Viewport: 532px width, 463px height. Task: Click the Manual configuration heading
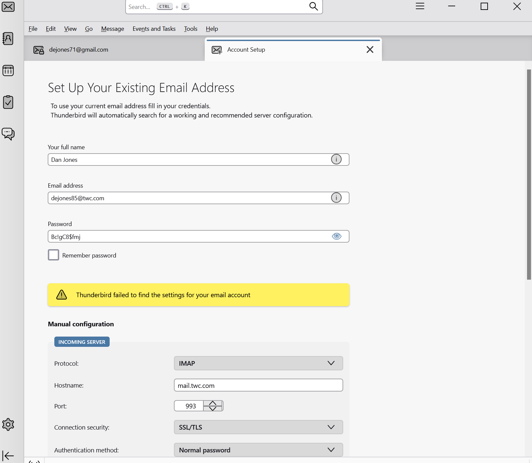81,324
